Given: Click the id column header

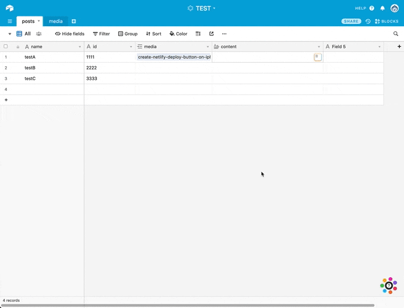Looking at the screenshot, I should pos(110,47).
